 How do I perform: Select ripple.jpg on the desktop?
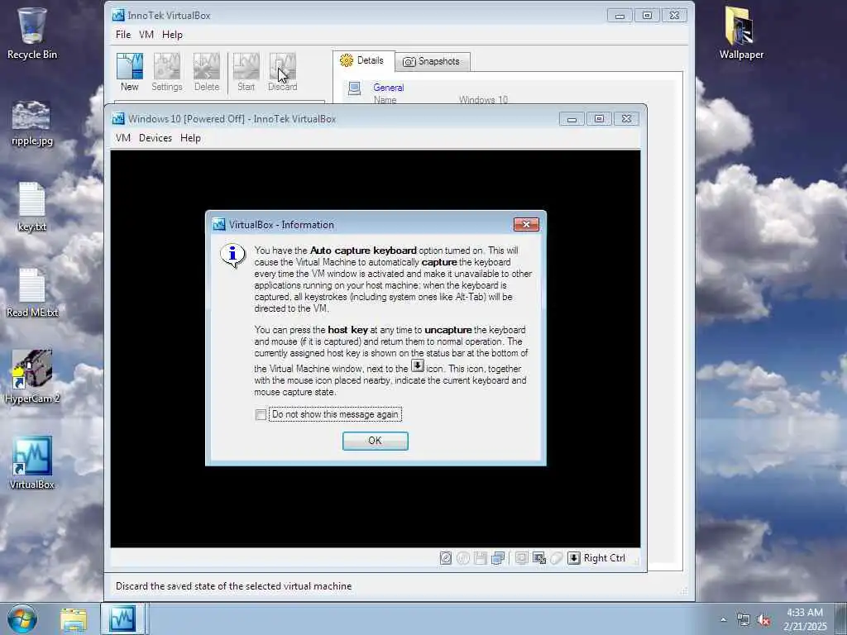(32, 123)
